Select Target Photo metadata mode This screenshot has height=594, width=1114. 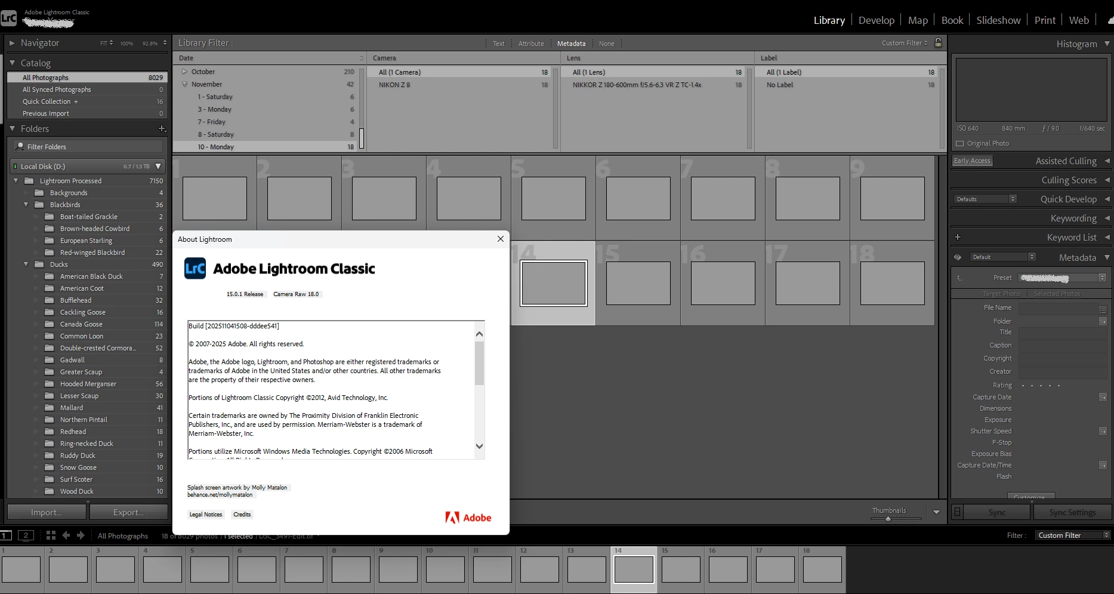click(1001, 294)
